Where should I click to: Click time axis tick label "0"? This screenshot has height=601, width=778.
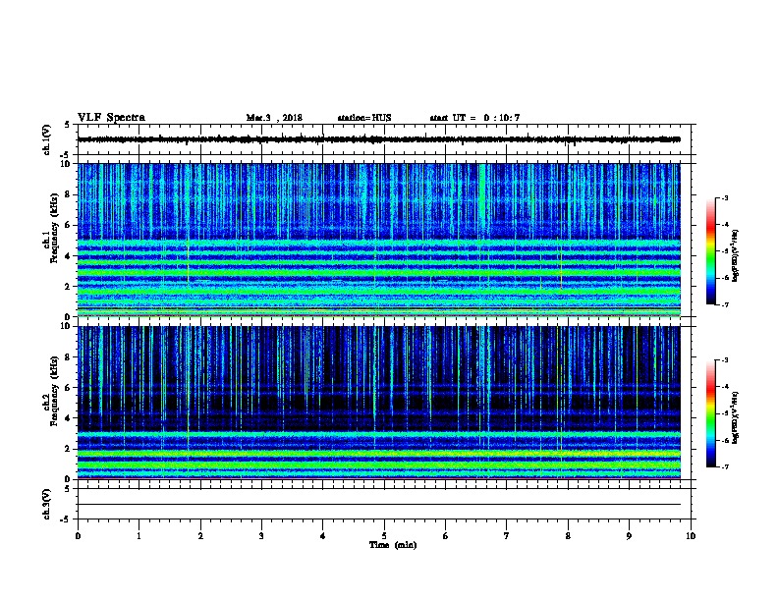tap(78, 536)
